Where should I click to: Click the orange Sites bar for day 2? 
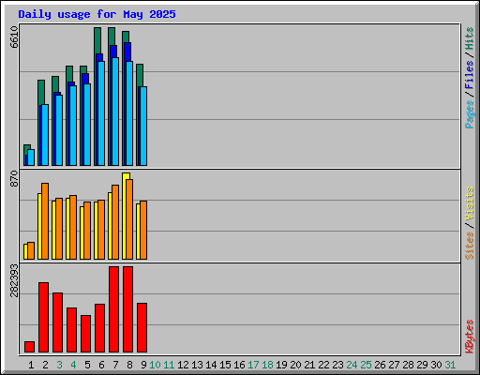45,221
